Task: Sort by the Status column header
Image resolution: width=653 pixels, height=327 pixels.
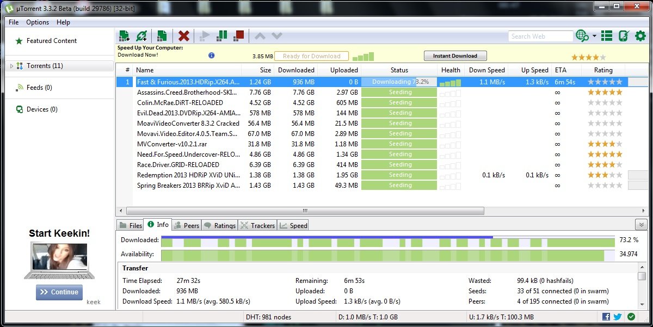Action: (x=399, y=70)
